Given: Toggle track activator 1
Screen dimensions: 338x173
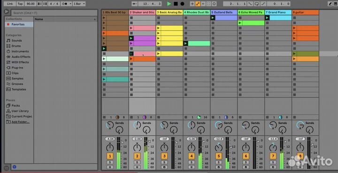Looking at the screenshot, I should (110, 156).
